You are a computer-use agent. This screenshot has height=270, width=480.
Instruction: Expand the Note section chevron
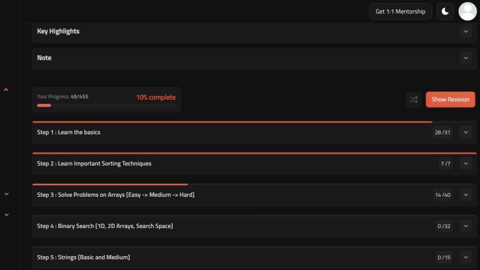(x=466, y=58)
